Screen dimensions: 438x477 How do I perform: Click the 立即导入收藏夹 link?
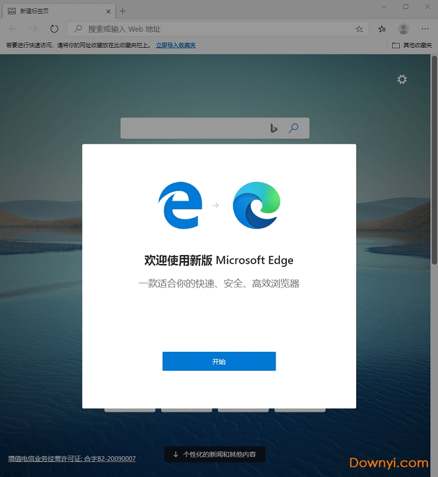(x=175, y=45)
